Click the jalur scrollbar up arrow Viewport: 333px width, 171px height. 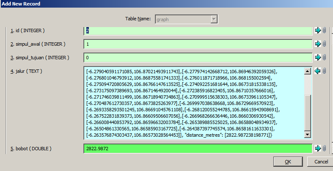(x=308, y=70)
